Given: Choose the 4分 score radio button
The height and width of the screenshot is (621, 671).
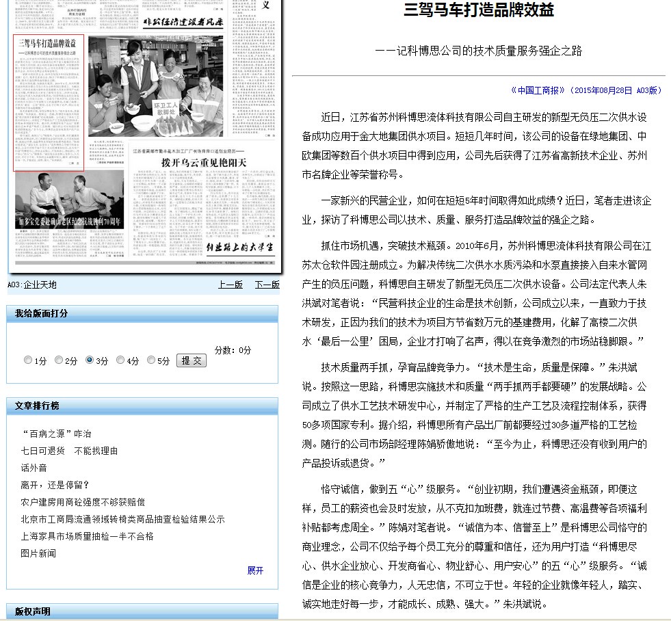Looking at the screenshot, I should pos(120,360).
